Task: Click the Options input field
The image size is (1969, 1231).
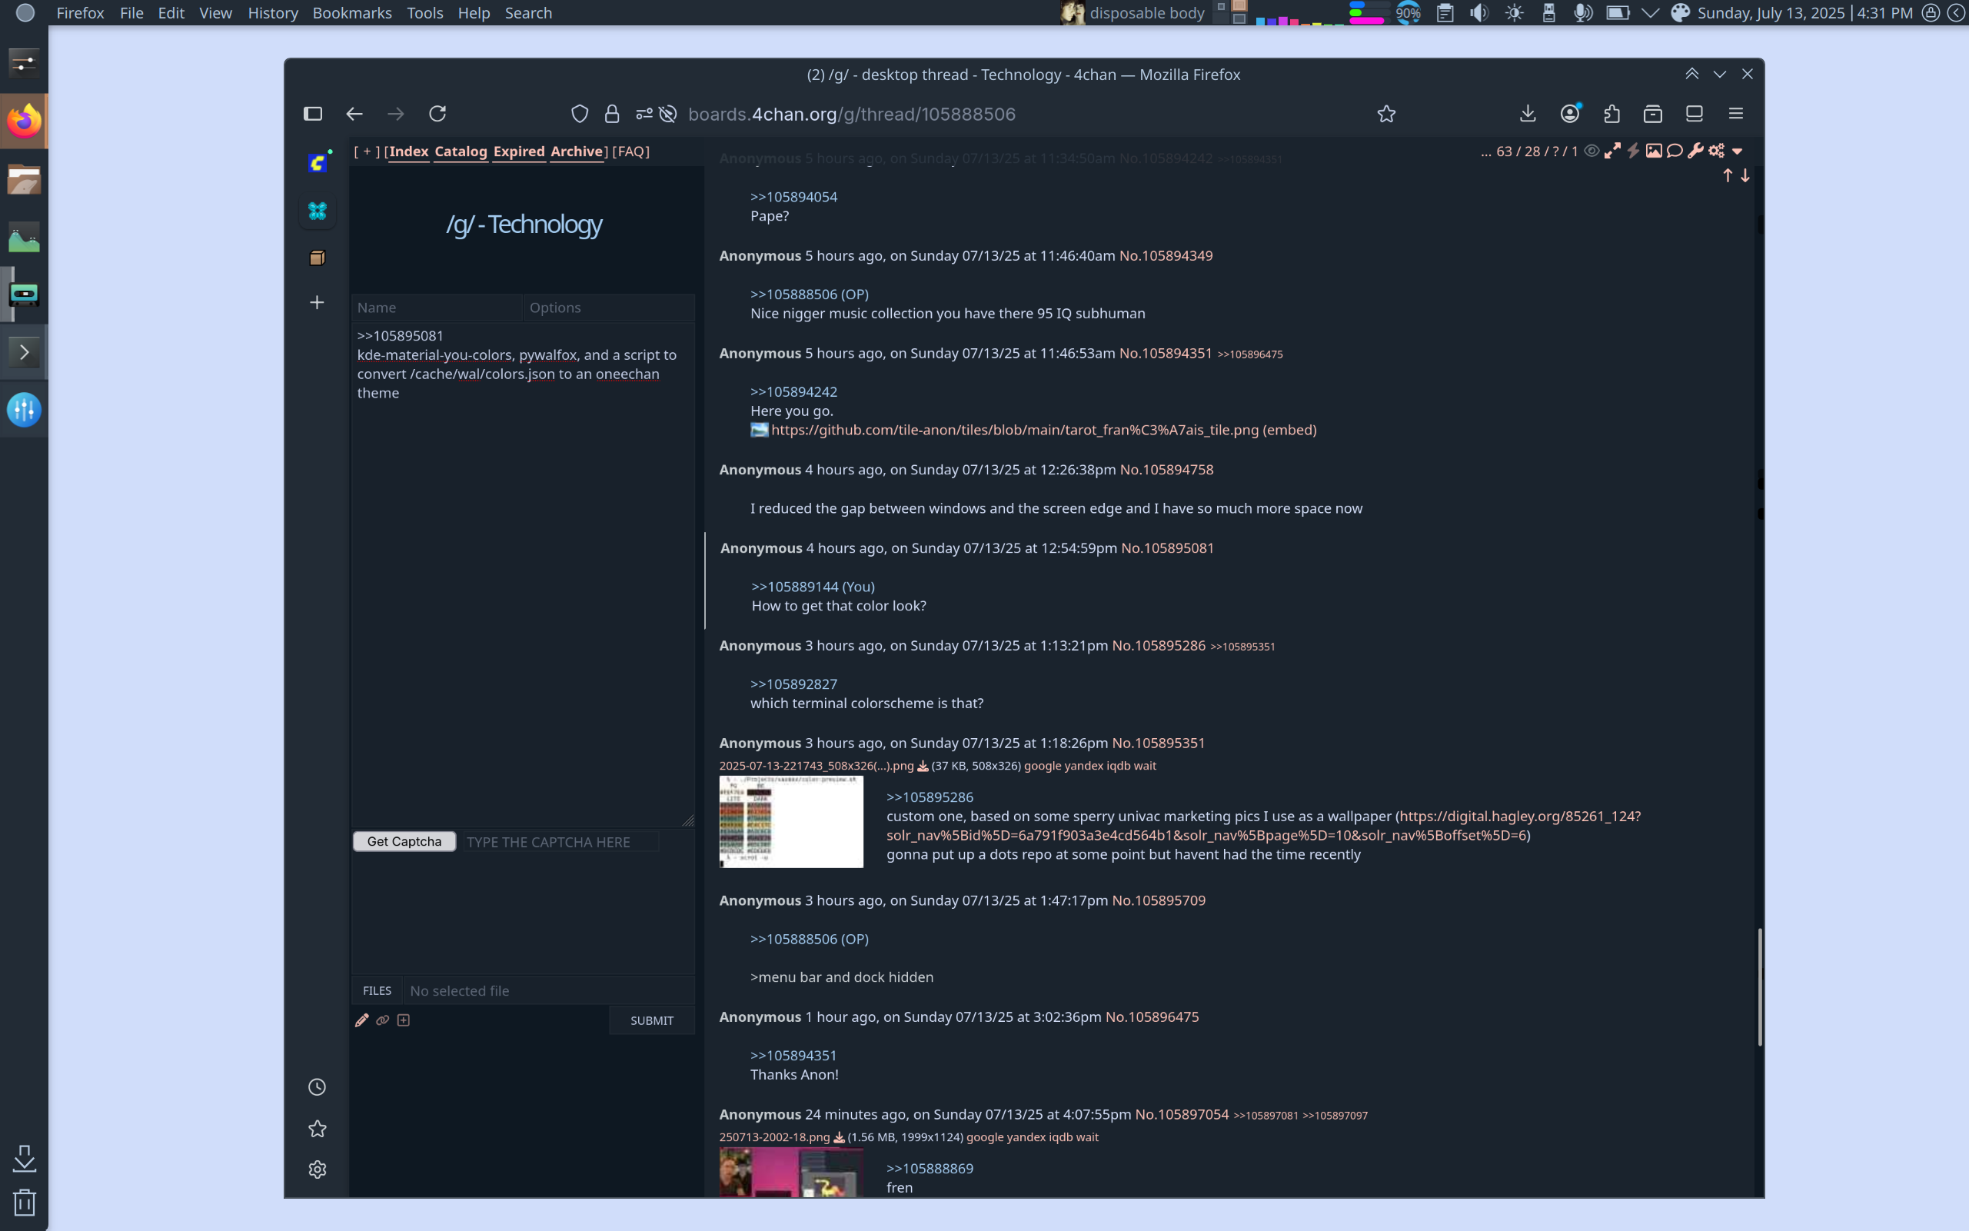Action: 608,308
